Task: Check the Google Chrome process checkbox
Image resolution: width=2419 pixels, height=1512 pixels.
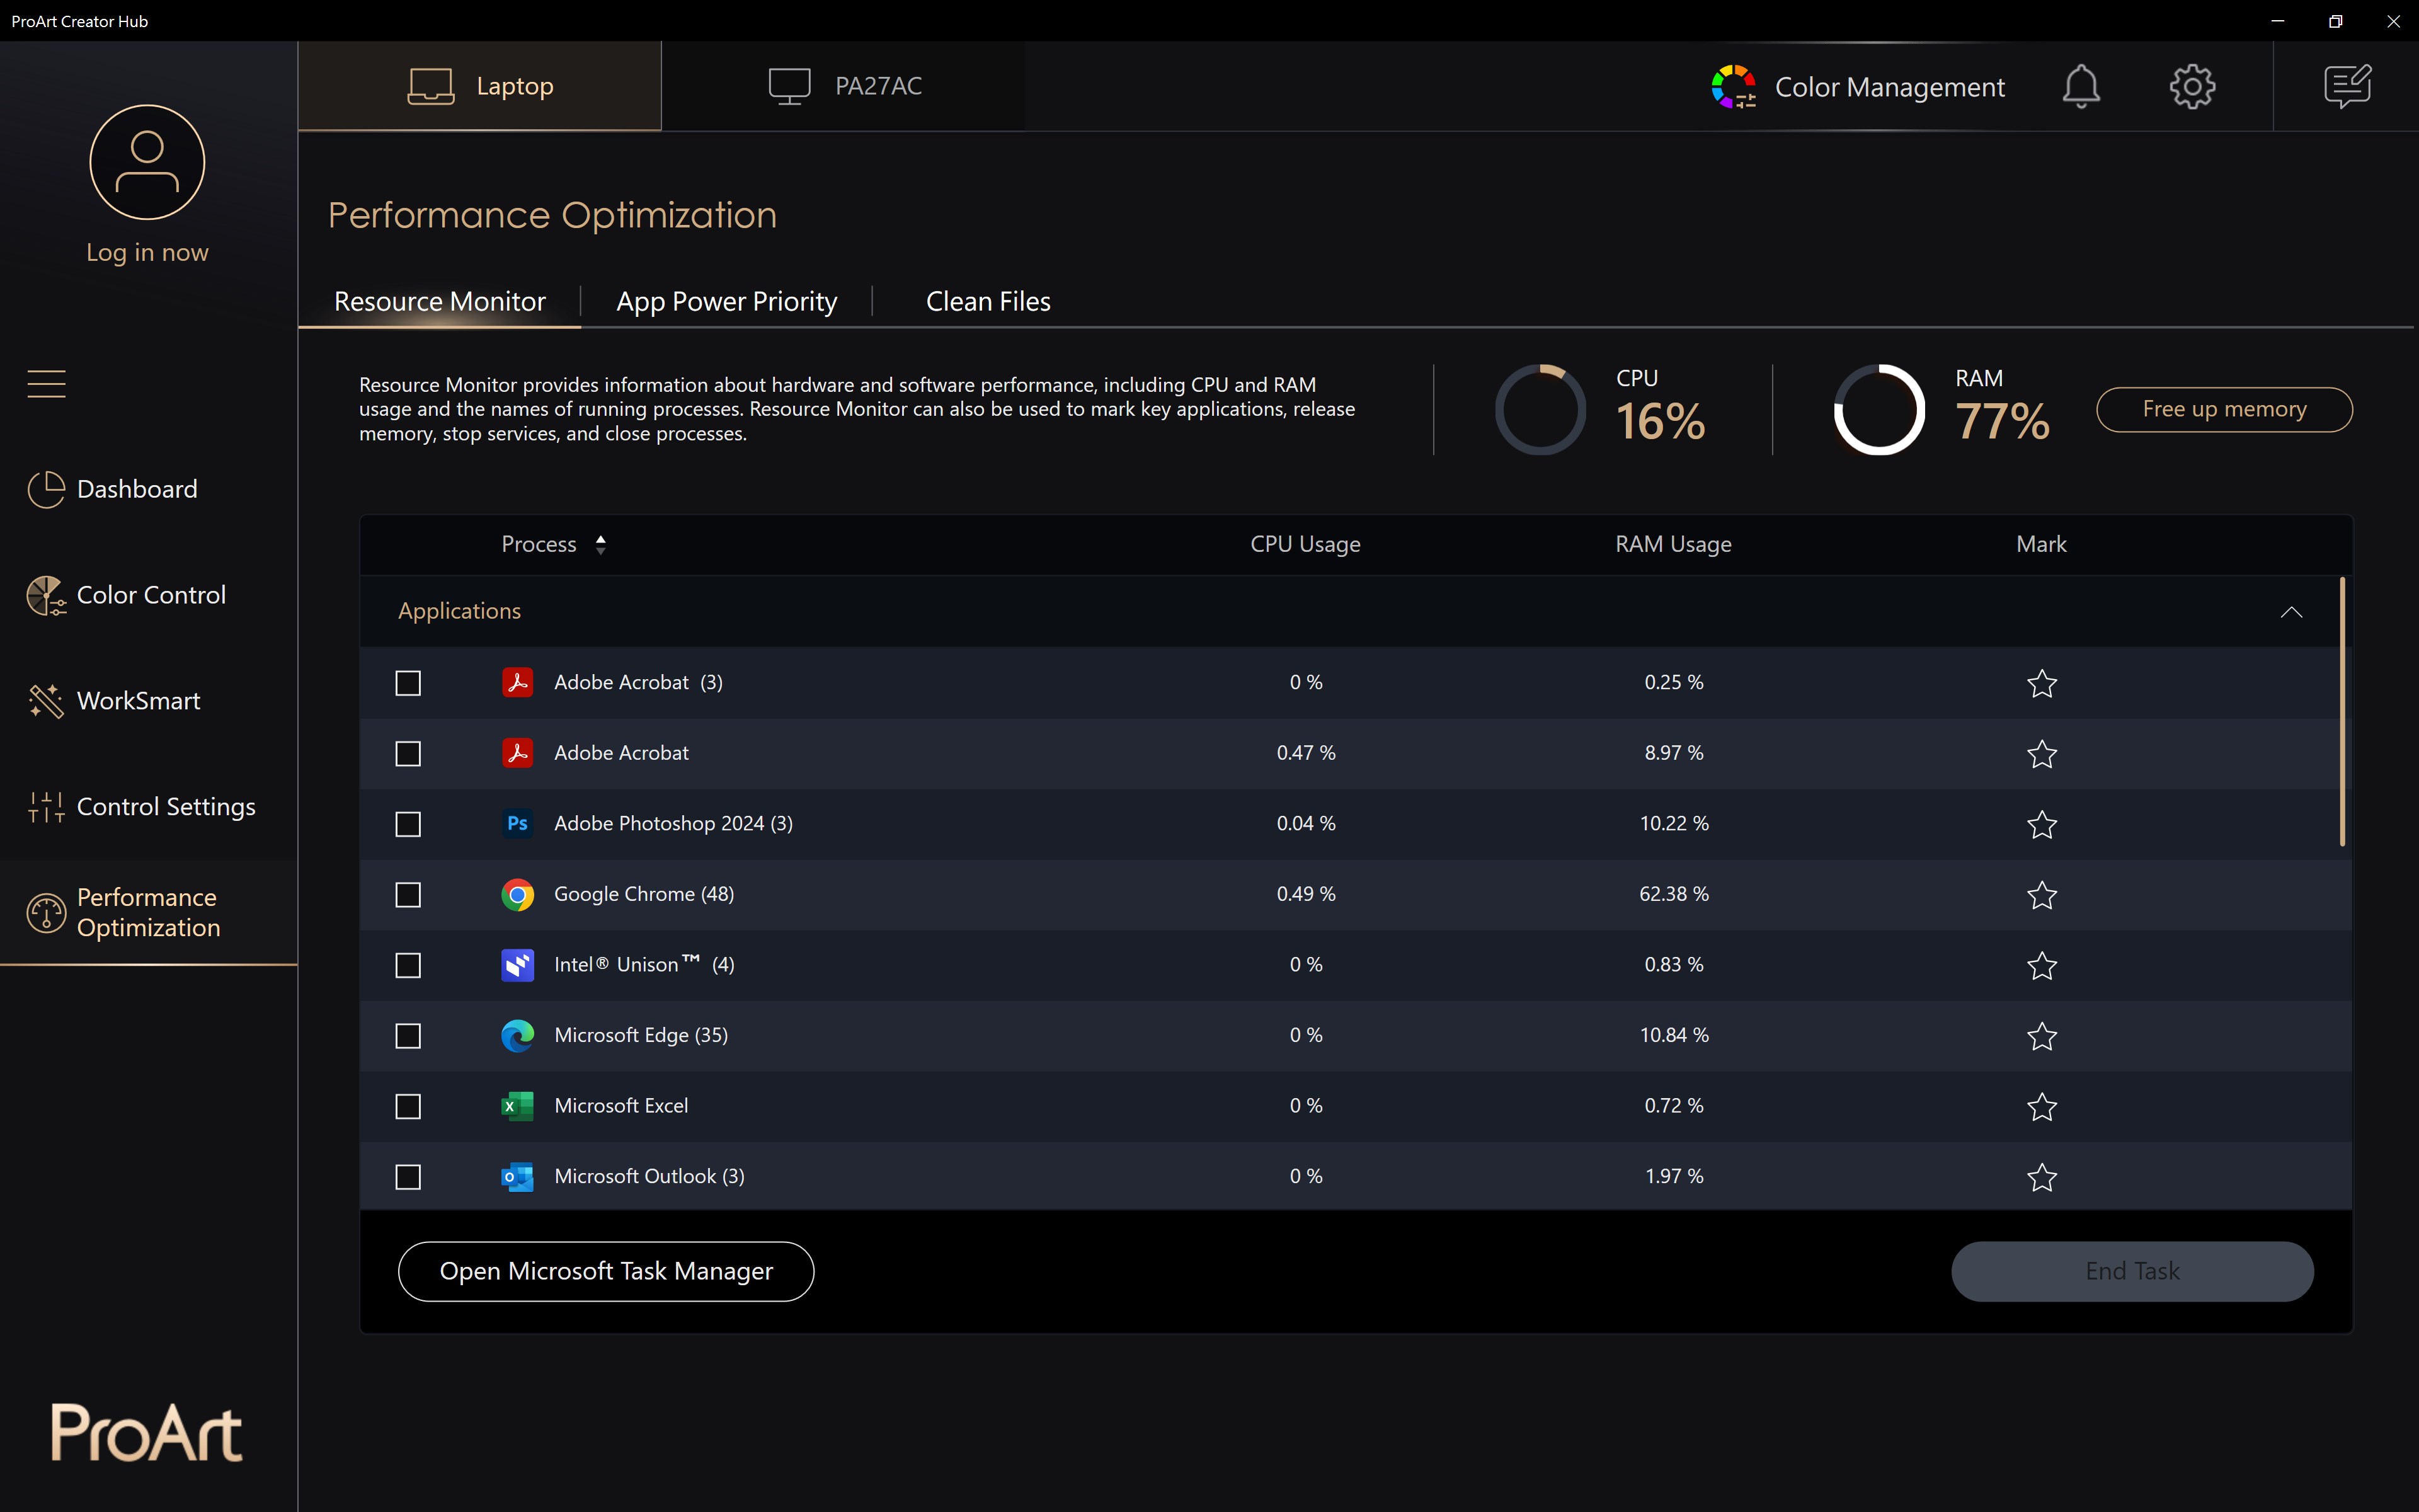Action: point(408,895)
